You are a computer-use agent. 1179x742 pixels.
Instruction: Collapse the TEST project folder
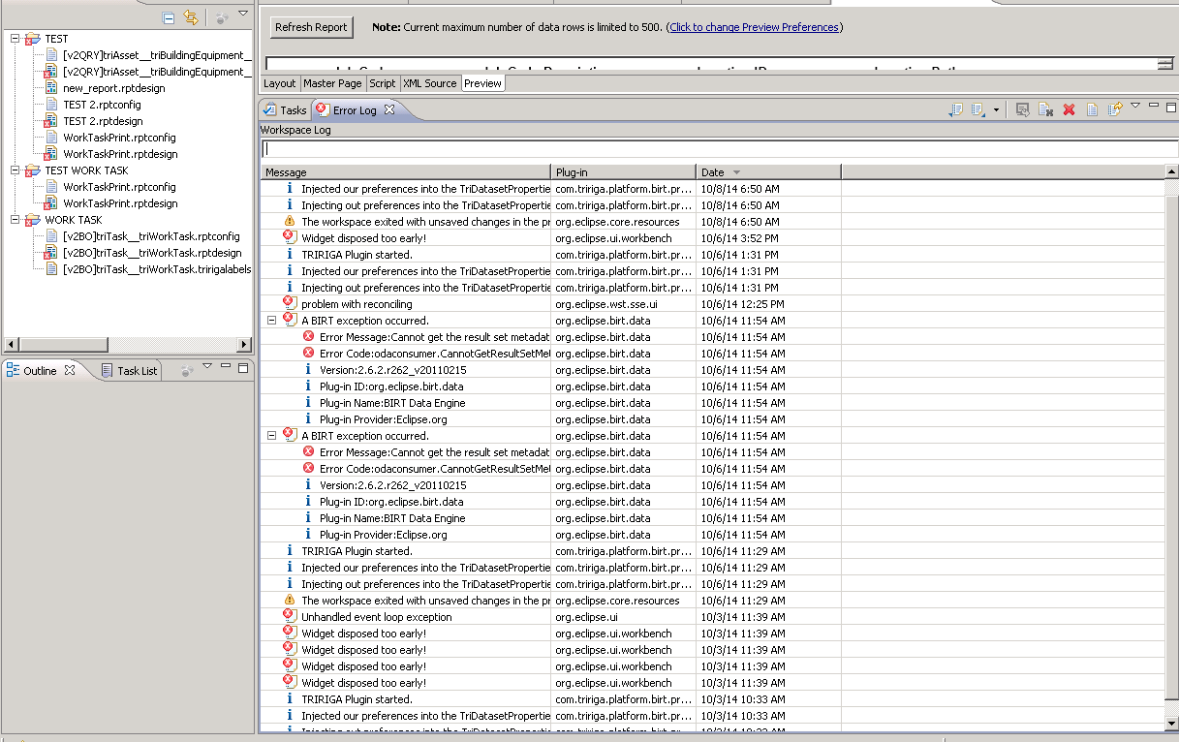coord(16,39)
